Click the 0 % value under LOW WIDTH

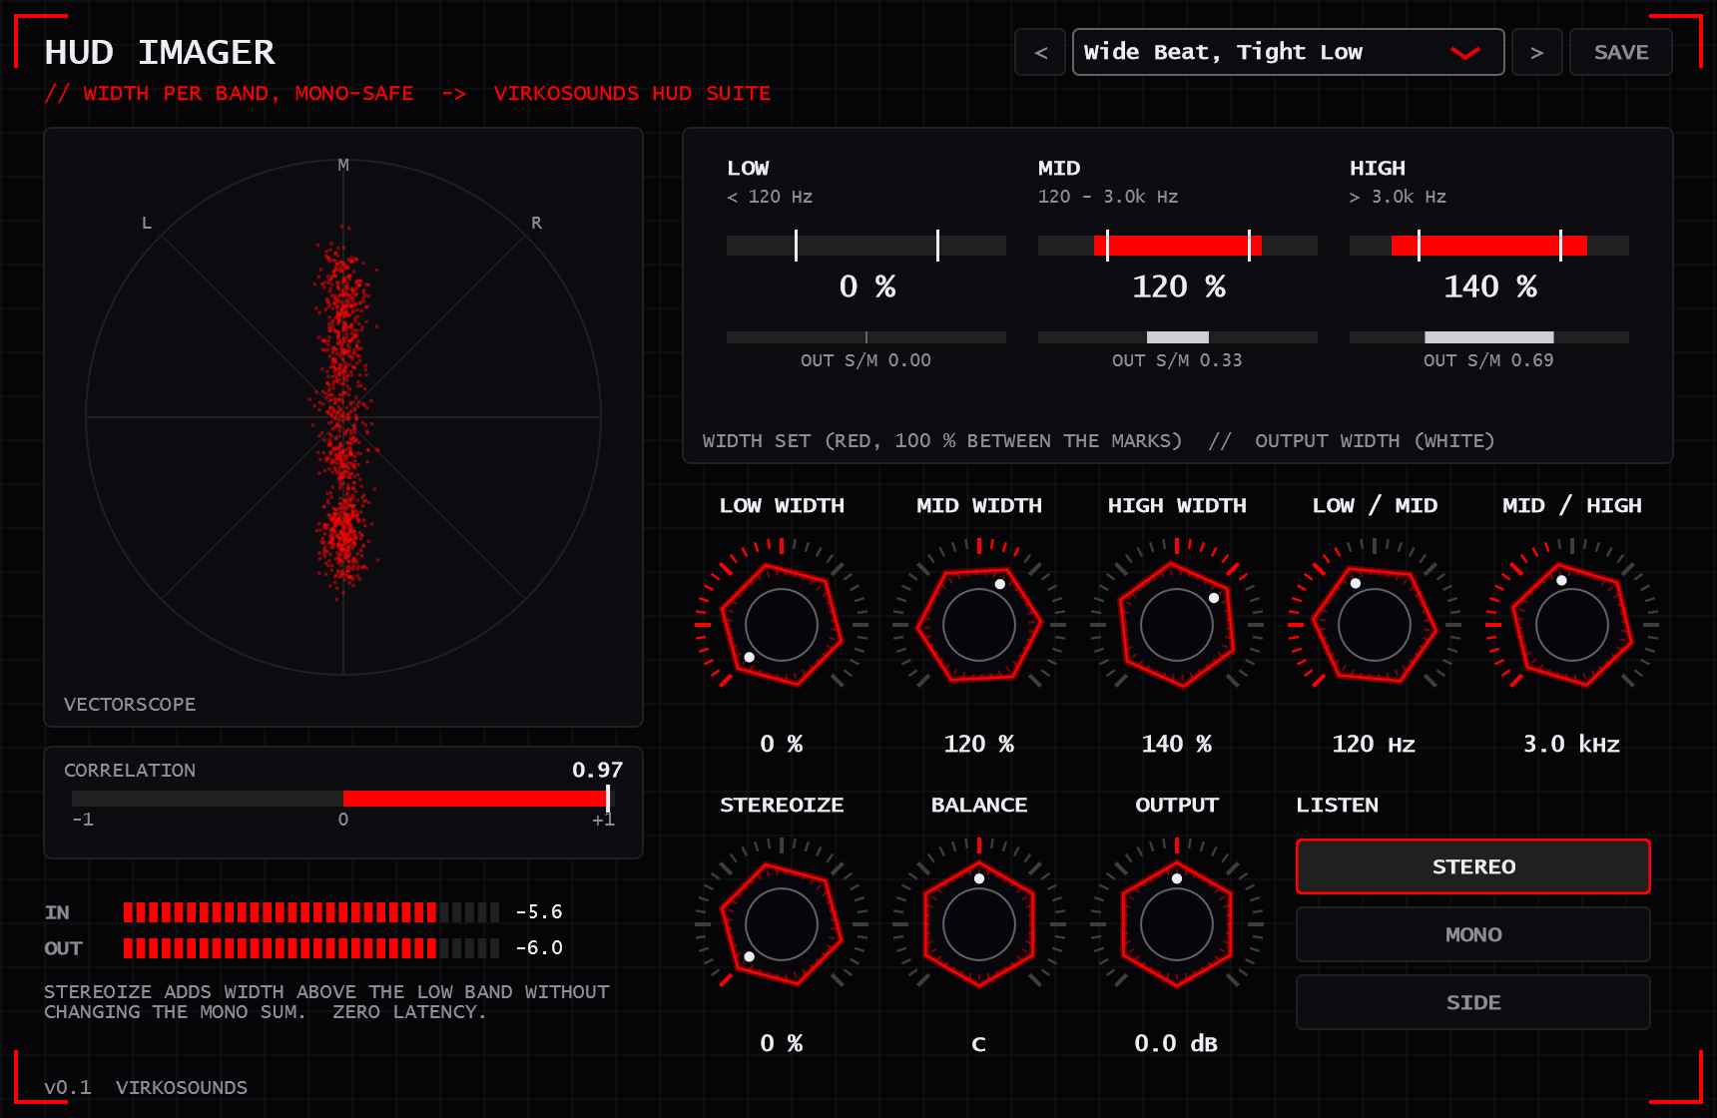[782, 744]
